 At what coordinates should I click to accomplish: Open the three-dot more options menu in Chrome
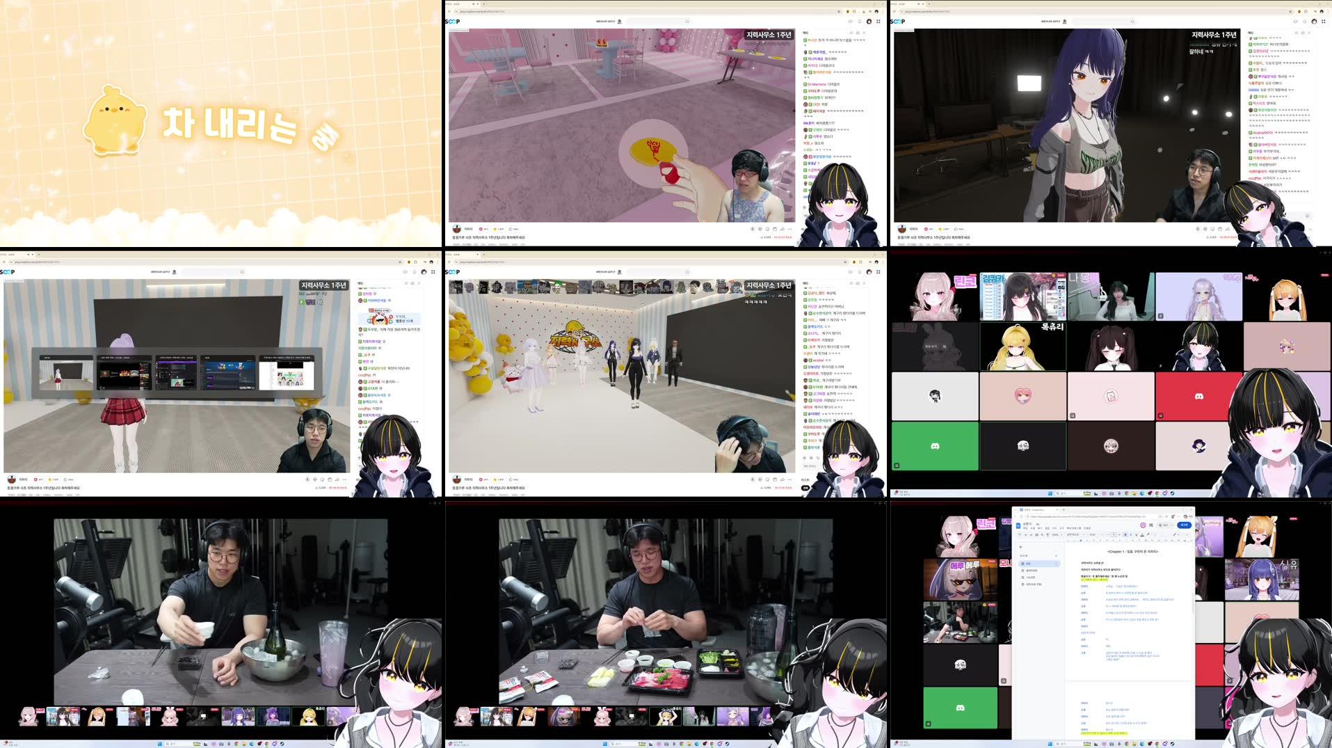click(1191, 516)
